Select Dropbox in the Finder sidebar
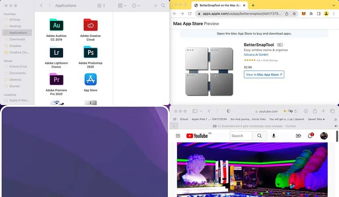Screen dimensions: 339x197 (x=15, y=46)
